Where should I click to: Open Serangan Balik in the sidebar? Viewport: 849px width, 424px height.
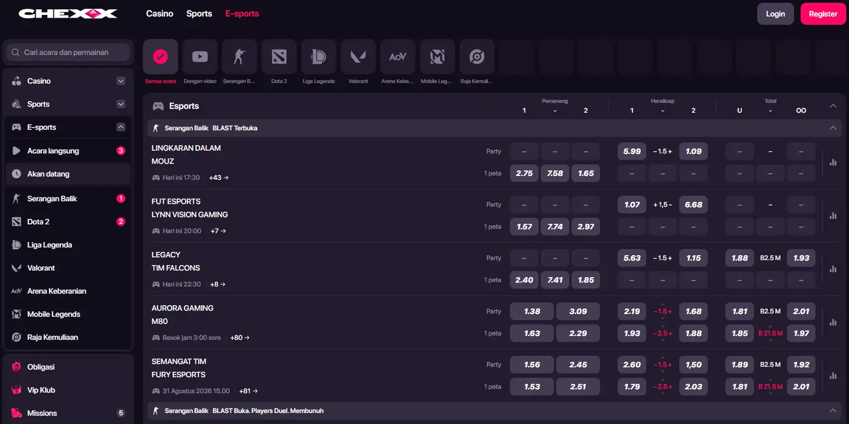(x=68, y=199)
